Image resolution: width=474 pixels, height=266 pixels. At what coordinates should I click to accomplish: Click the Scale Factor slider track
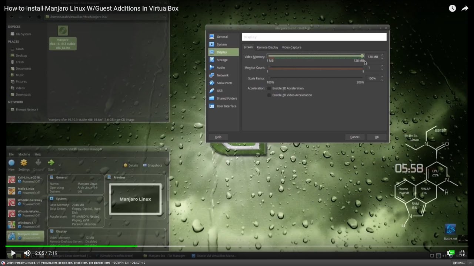pyautogui.click(x=316, y=78)
